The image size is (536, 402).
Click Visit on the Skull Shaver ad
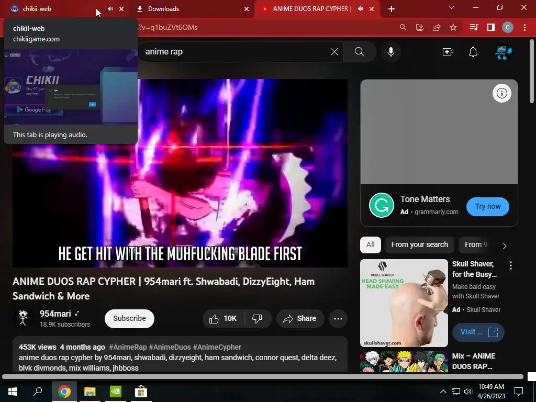point(478,332)
